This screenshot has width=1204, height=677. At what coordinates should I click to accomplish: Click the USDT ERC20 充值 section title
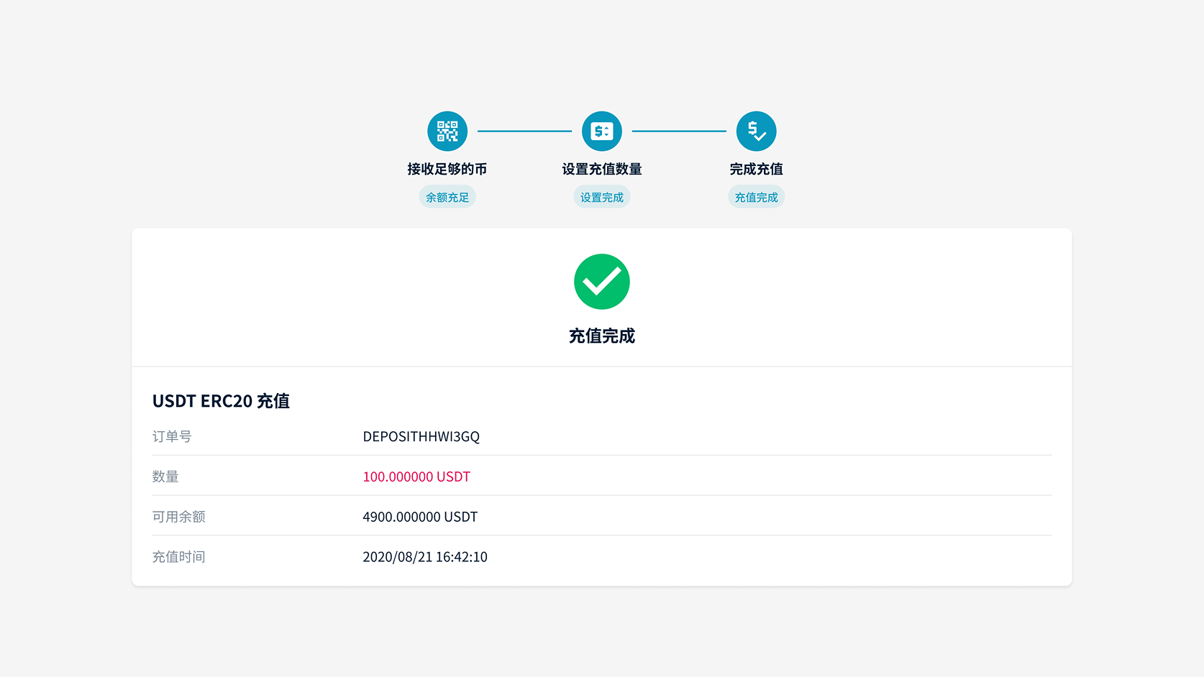(221, 401)
